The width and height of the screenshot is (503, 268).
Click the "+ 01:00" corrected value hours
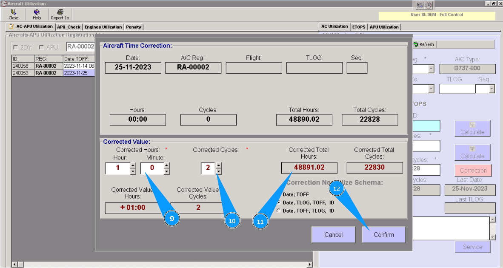(133, 208)
